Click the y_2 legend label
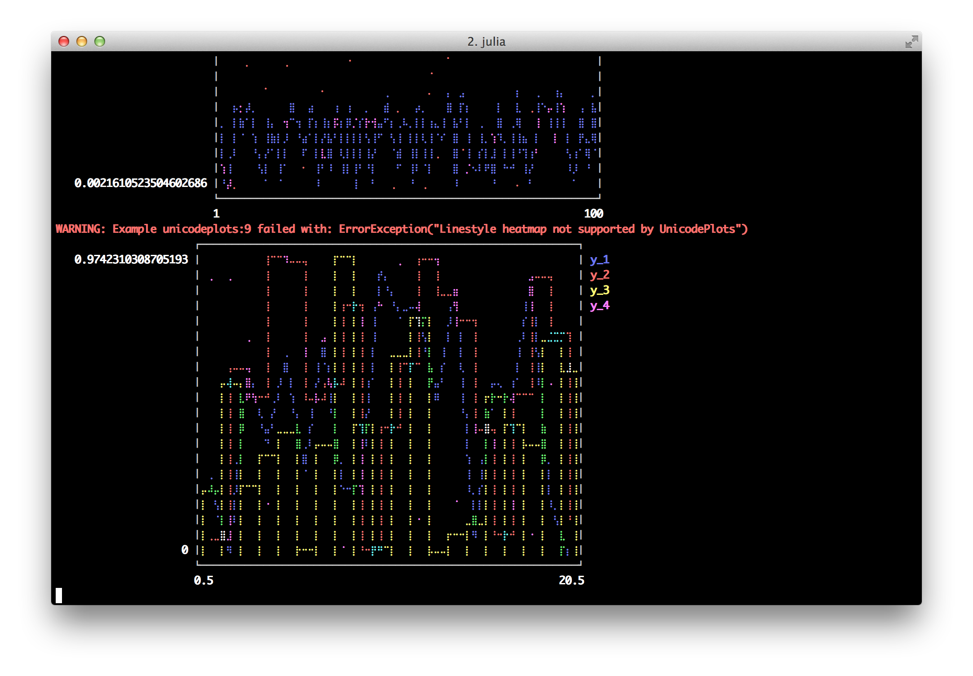Screen dimensions: 973x676 coord(599,275)
